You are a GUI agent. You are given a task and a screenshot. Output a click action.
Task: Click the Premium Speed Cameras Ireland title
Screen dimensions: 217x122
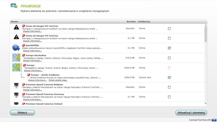[44, 104]
